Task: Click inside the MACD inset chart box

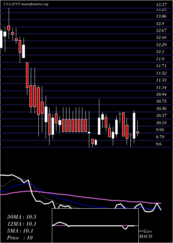Action: 95,226
